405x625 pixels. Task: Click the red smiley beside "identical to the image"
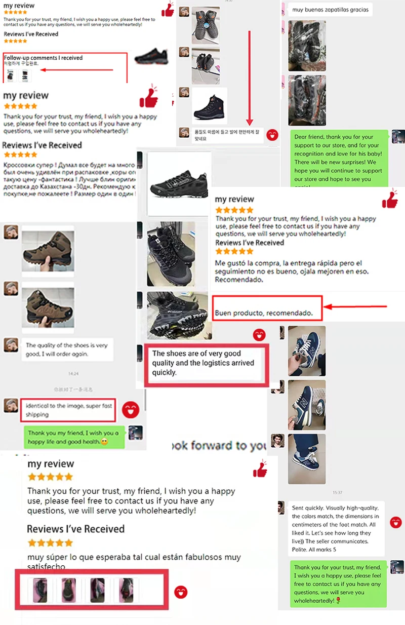click(131, 409)
